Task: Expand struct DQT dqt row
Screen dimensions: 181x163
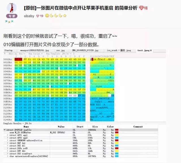Action: point(8,143)
